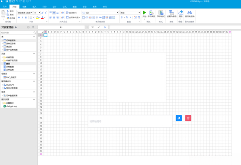Switch to the Design ribbon tab
This screenshot has width=241, height=165.
pos(55,7)
